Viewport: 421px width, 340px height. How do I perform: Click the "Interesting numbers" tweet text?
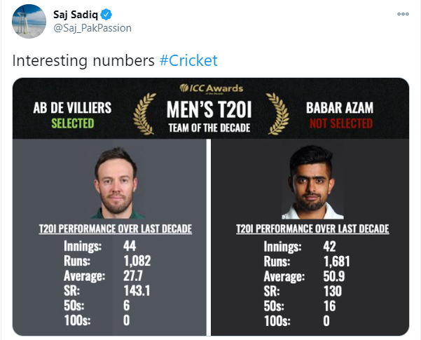tap(84, 60)
